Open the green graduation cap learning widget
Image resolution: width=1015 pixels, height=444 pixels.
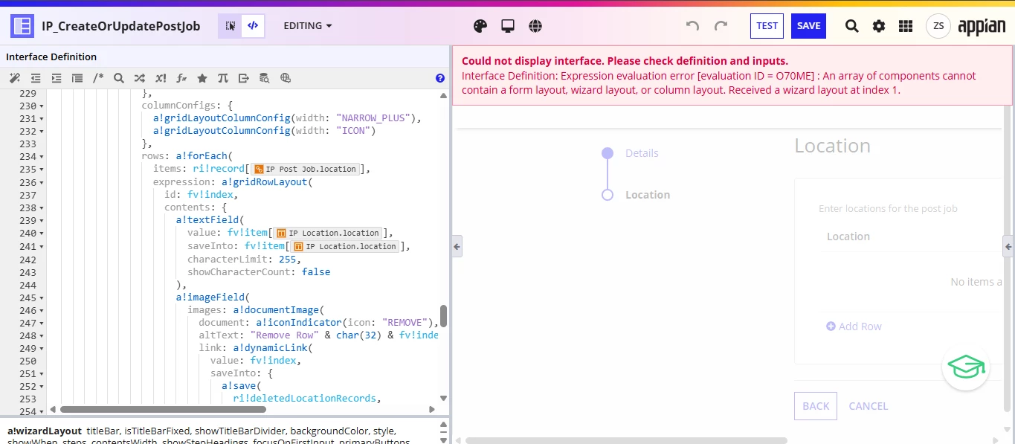coord(965,367)
